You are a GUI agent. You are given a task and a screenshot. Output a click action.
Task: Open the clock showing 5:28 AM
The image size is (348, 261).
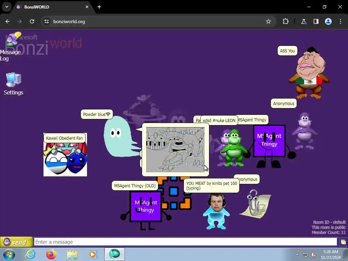click(x=330, y=255)
